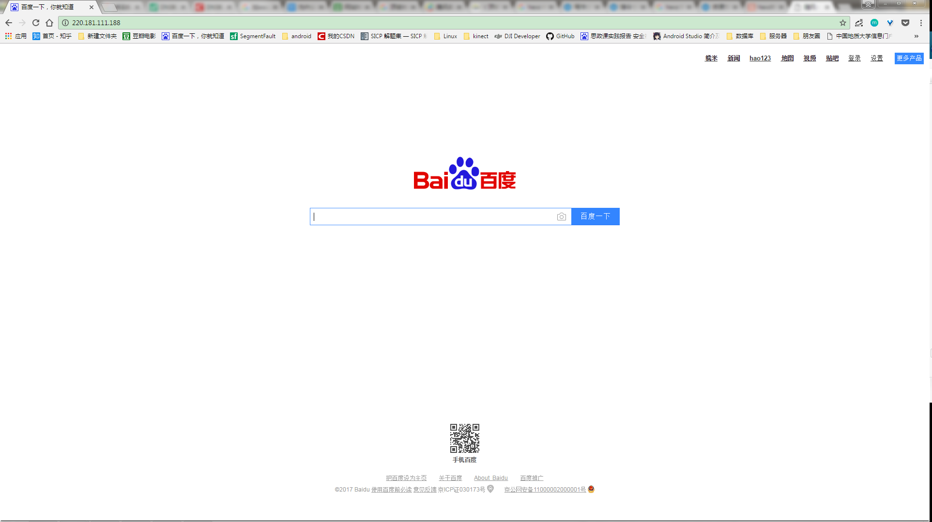Click the home icon in toolbar
Screen dimensions: 932x522
tap(49, 23)
